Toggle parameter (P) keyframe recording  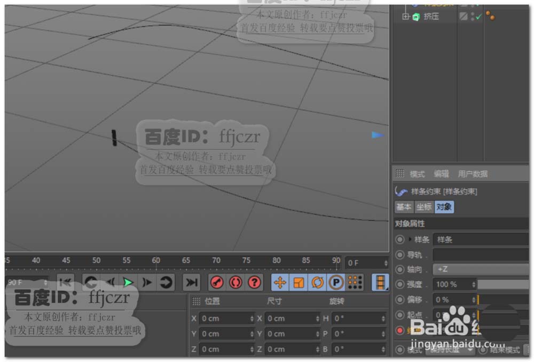click(x=336, y=282)
